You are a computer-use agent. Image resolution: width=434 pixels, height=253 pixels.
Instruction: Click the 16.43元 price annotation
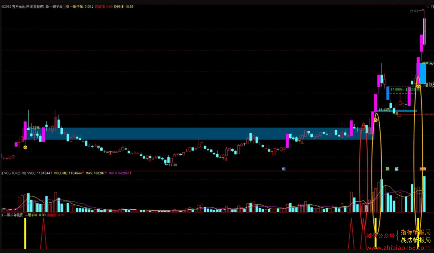tap(384, 110)
